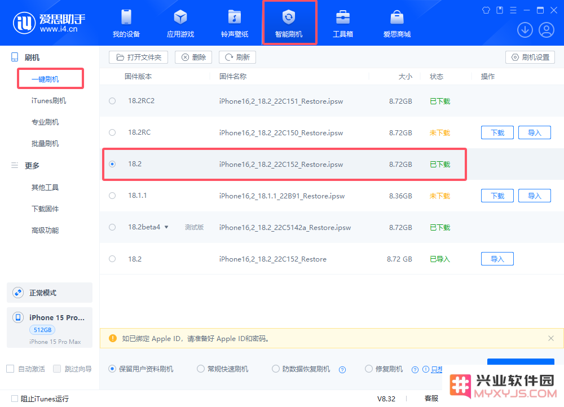
Task: Click the 固件名称 column header
Action: pos(233,77)
